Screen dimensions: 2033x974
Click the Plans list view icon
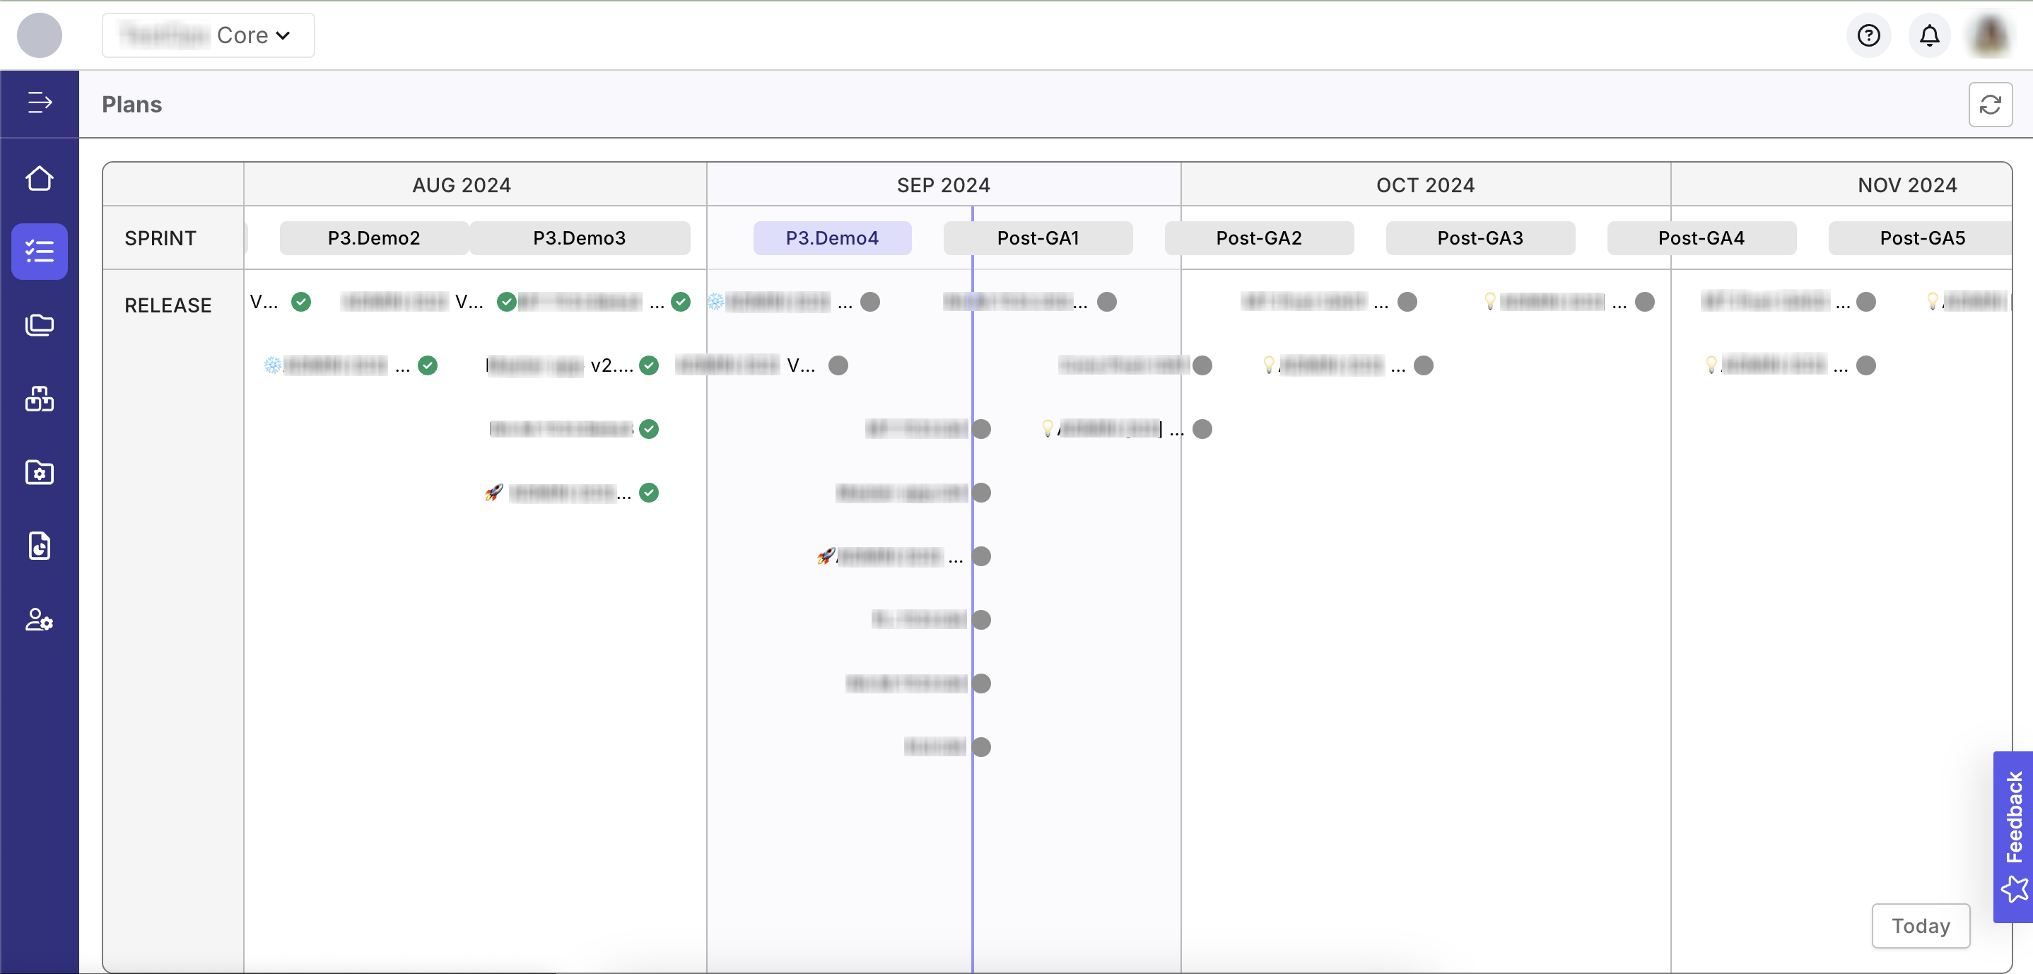tap(39, 250)
